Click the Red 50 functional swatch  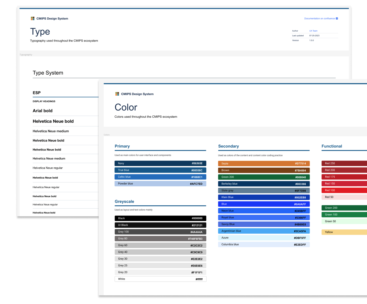coord(344,197)
